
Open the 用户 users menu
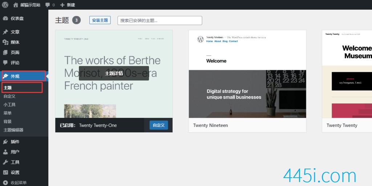(24, 152)
